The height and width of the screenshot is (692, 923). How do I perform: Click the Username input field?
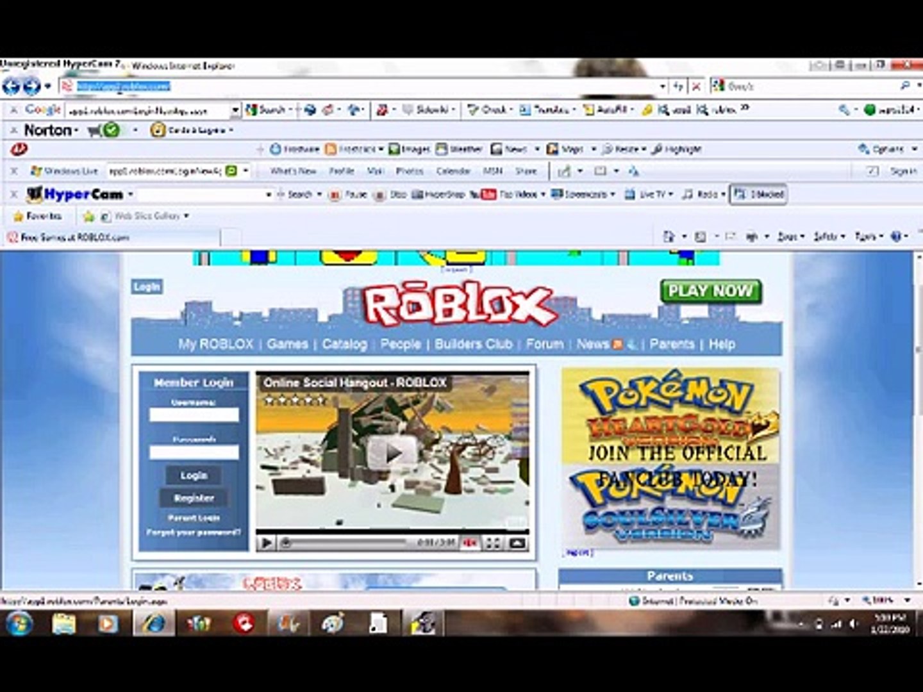tap(194, 415)
